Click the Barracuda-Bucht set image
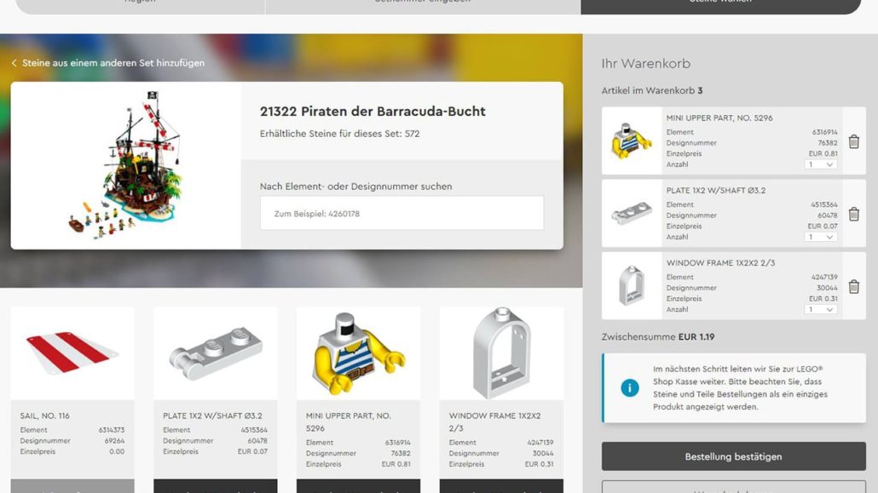 tap(126, 165)
